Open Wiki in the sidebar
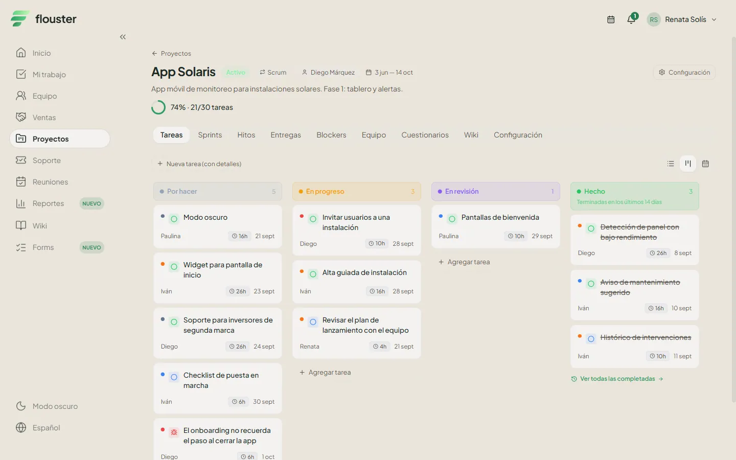The image size is (736, 460). pos(60,226)
